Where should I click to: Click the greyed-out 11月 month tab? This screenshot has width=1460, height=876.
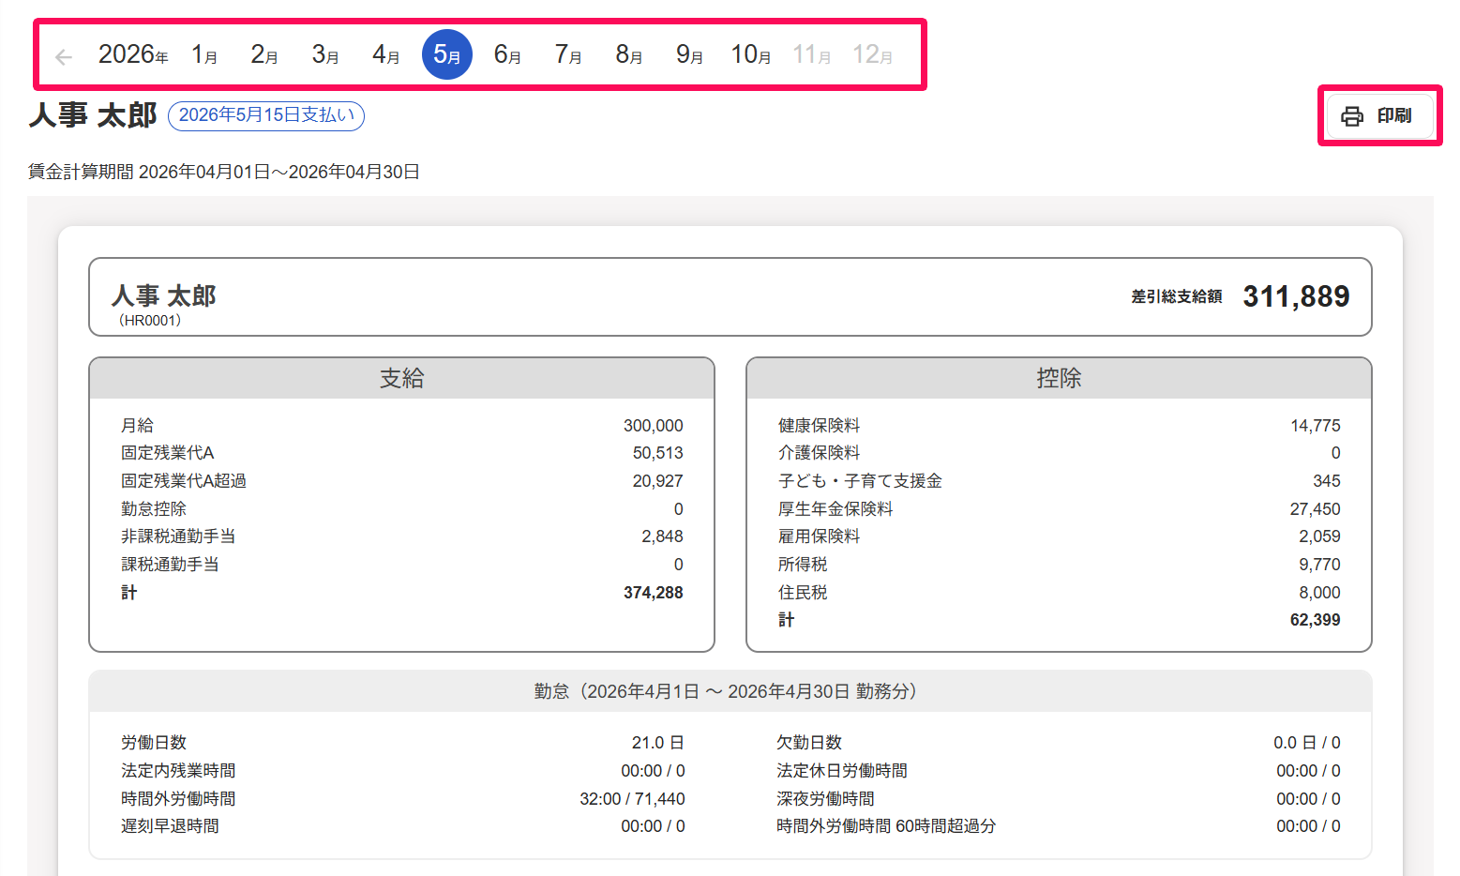point(812,55)
